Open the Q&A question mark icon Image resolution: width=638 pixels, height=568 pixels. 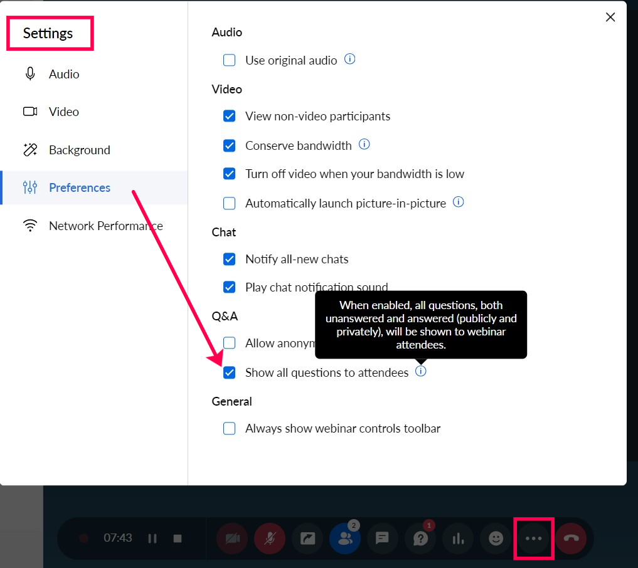coord(420,539)
